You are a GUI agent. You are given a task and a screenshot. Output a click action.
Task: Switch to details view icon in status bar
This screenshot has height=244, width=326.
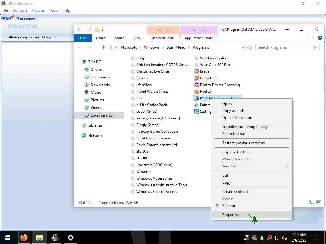[311, 202]
